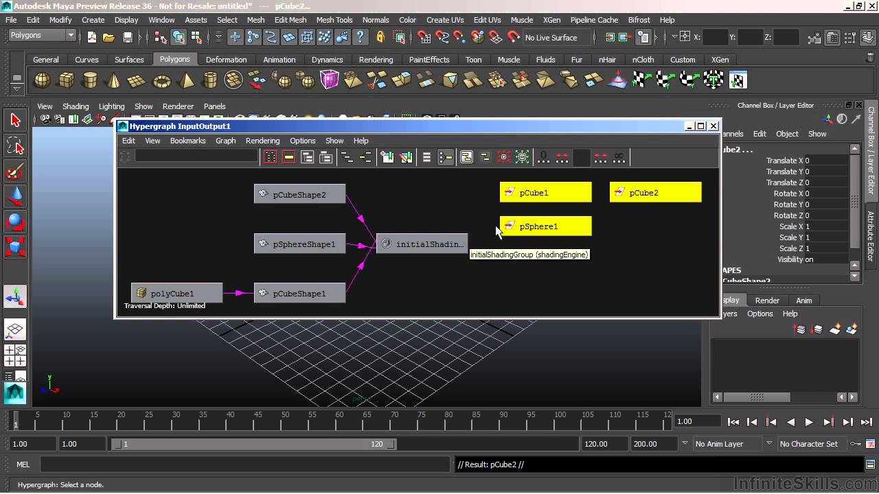Select the polyCube1 node

(176, 293)
